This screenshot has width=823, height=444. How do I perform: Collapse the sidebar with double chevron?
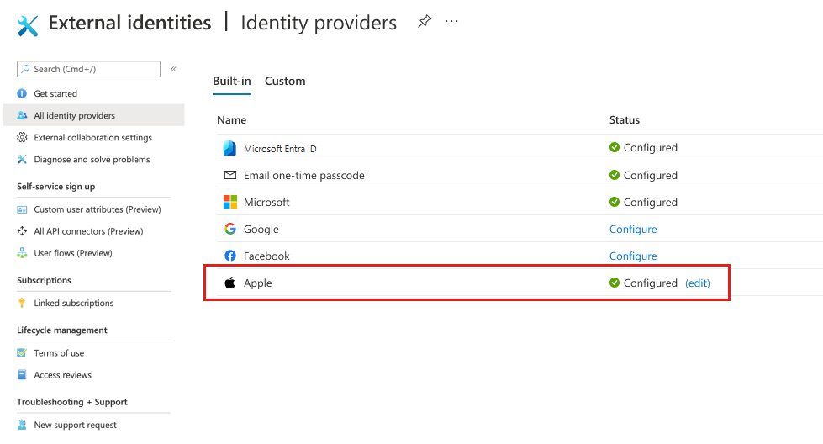tap(173, 69)
